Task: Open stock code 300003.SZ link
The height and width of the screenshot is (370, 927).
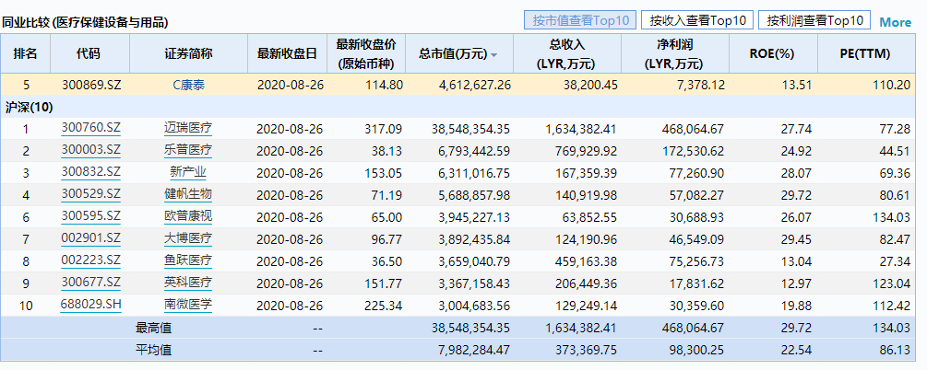Action: 91,150
